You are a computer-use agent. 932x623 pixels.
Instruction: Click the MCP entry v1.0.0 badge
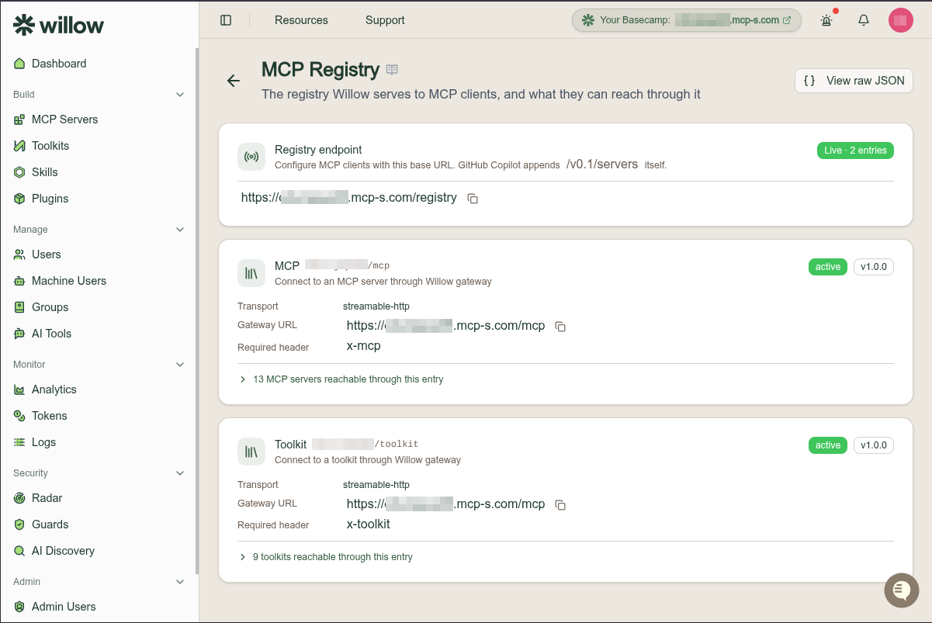coord(874,267)
